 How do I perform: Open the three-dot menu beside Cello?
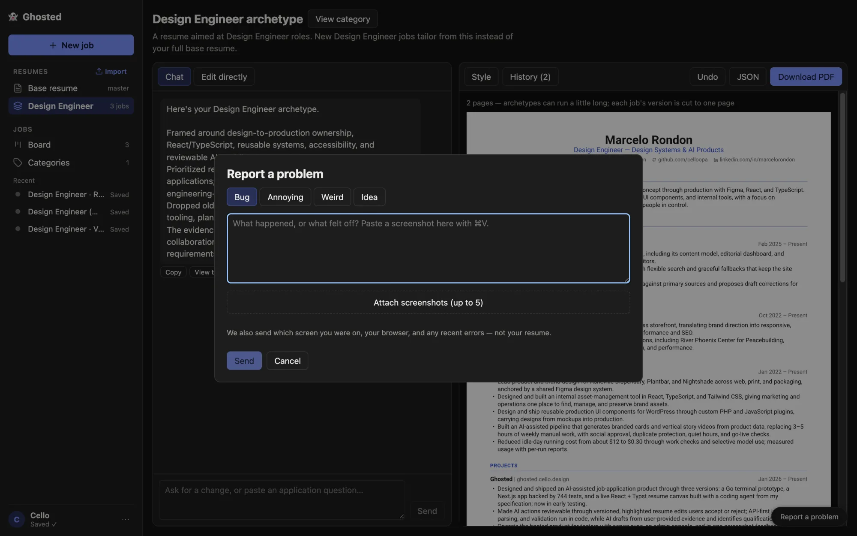pos(126,519)
